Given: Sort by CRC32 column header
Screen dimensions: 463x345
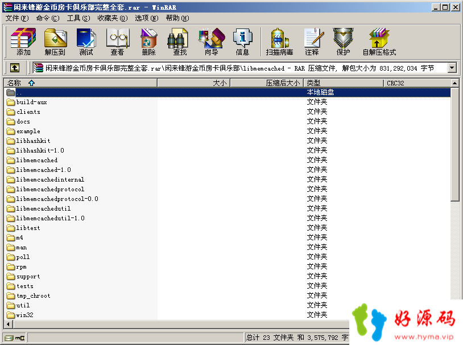Looking at the screenshot, I should (417, 83).
